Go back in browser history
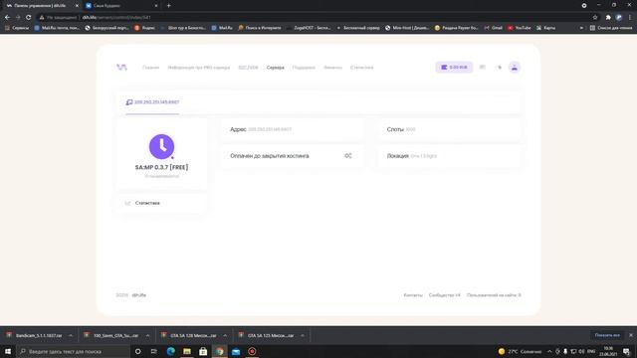The image size is (637, 358). click(x=7, y=18)
